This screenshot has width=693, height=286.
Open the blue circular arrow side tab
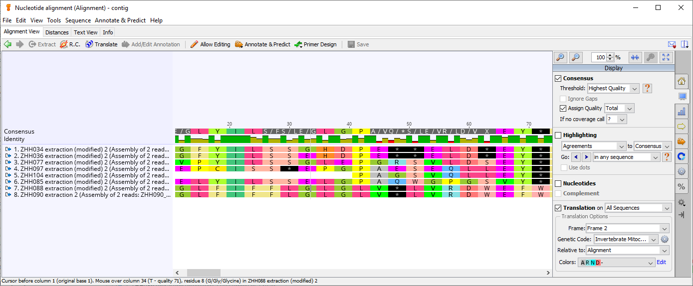click(682, 156)
